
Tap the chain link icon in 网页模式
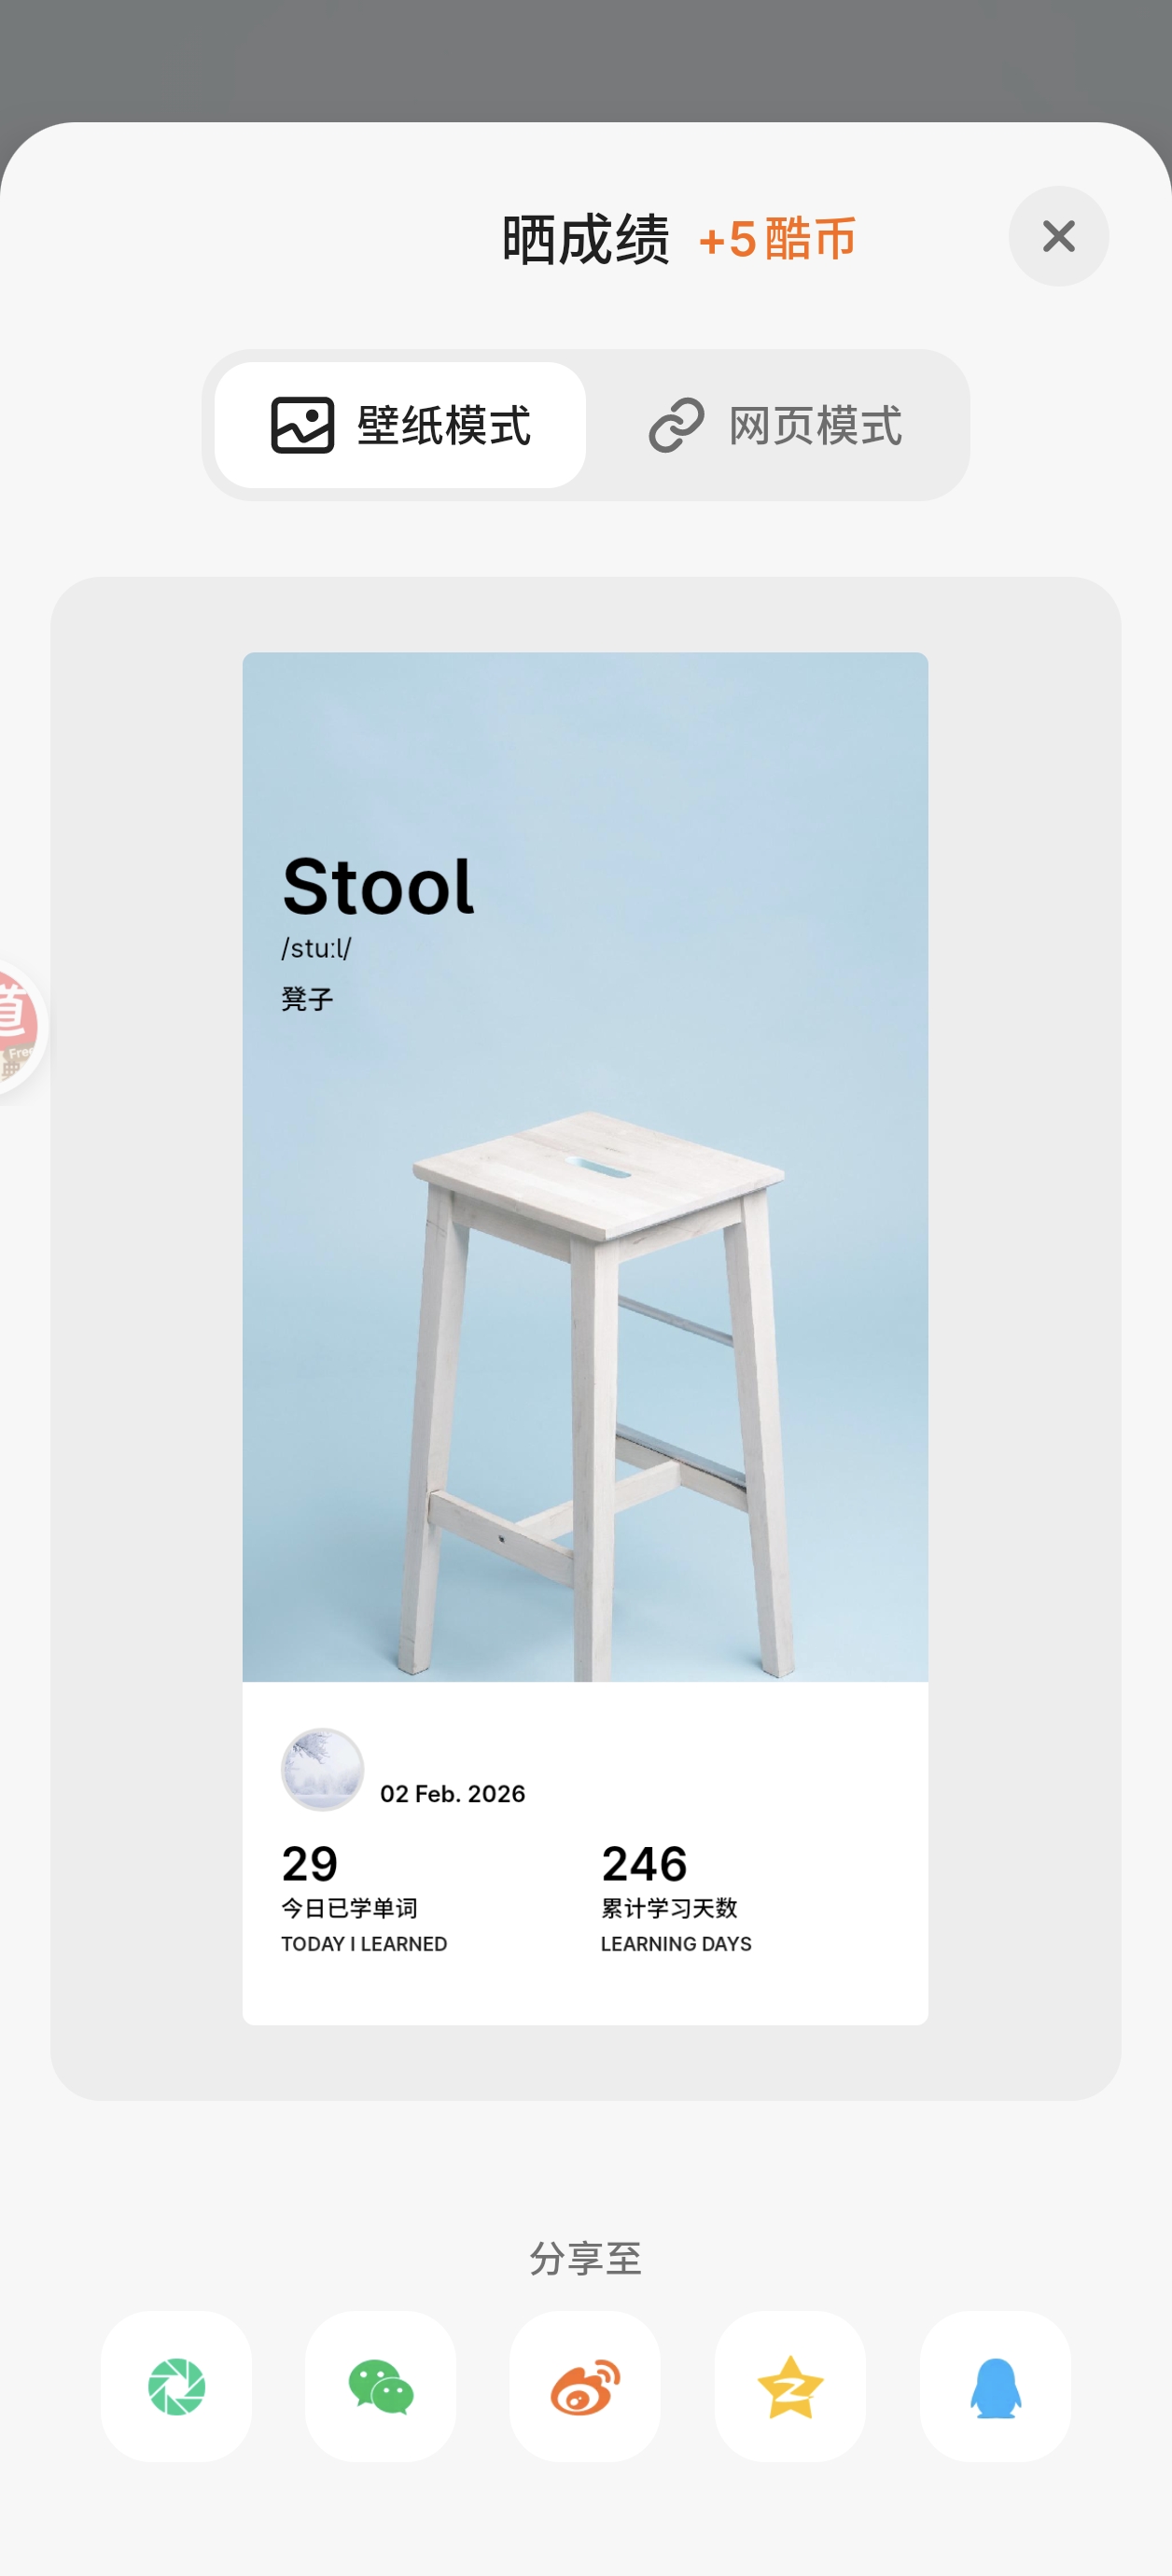point(677,425)
